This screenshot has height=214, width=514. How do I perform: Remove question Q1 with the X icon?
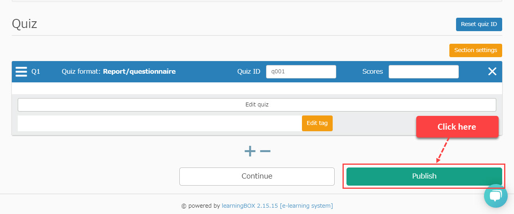(492, 71)
